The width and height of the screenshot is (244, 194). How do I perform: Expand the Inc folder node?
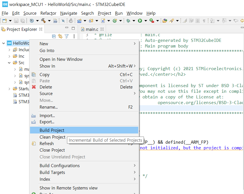[9, 56]
